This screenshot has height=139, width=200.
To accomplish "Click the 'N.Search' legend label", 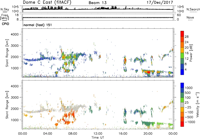I will coord(193,9).
